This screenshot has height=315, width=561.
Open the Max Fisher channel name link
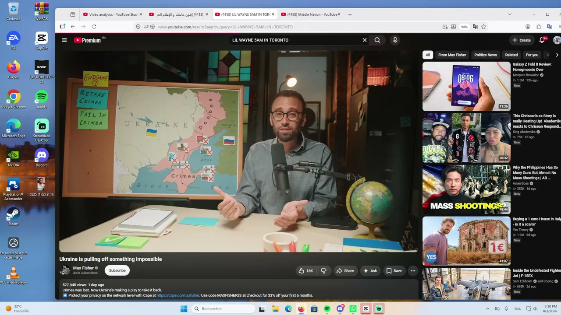point(83,268)
